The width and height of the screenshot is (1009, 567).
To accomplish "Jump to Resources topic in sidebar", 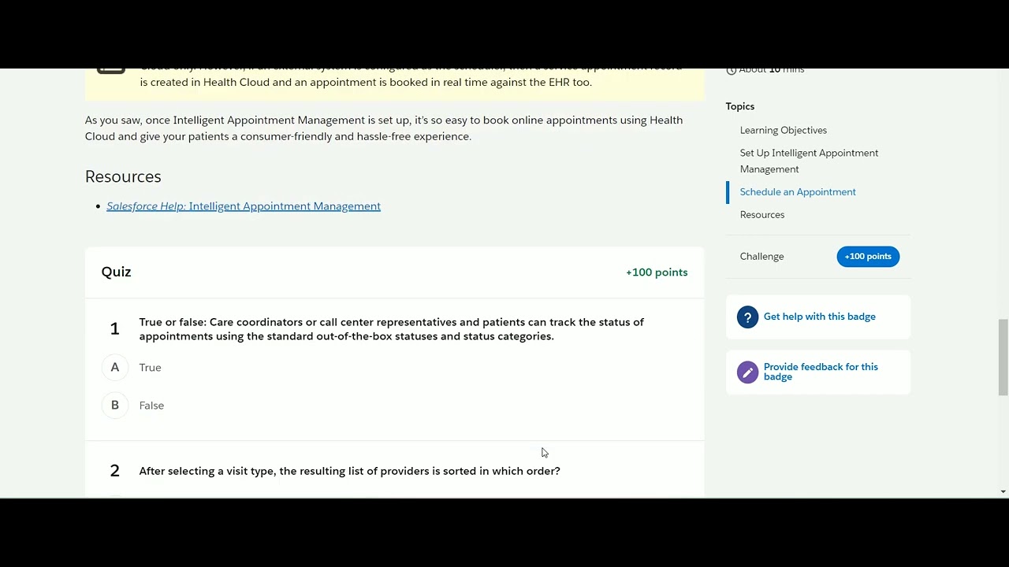I will pos(761,214).
